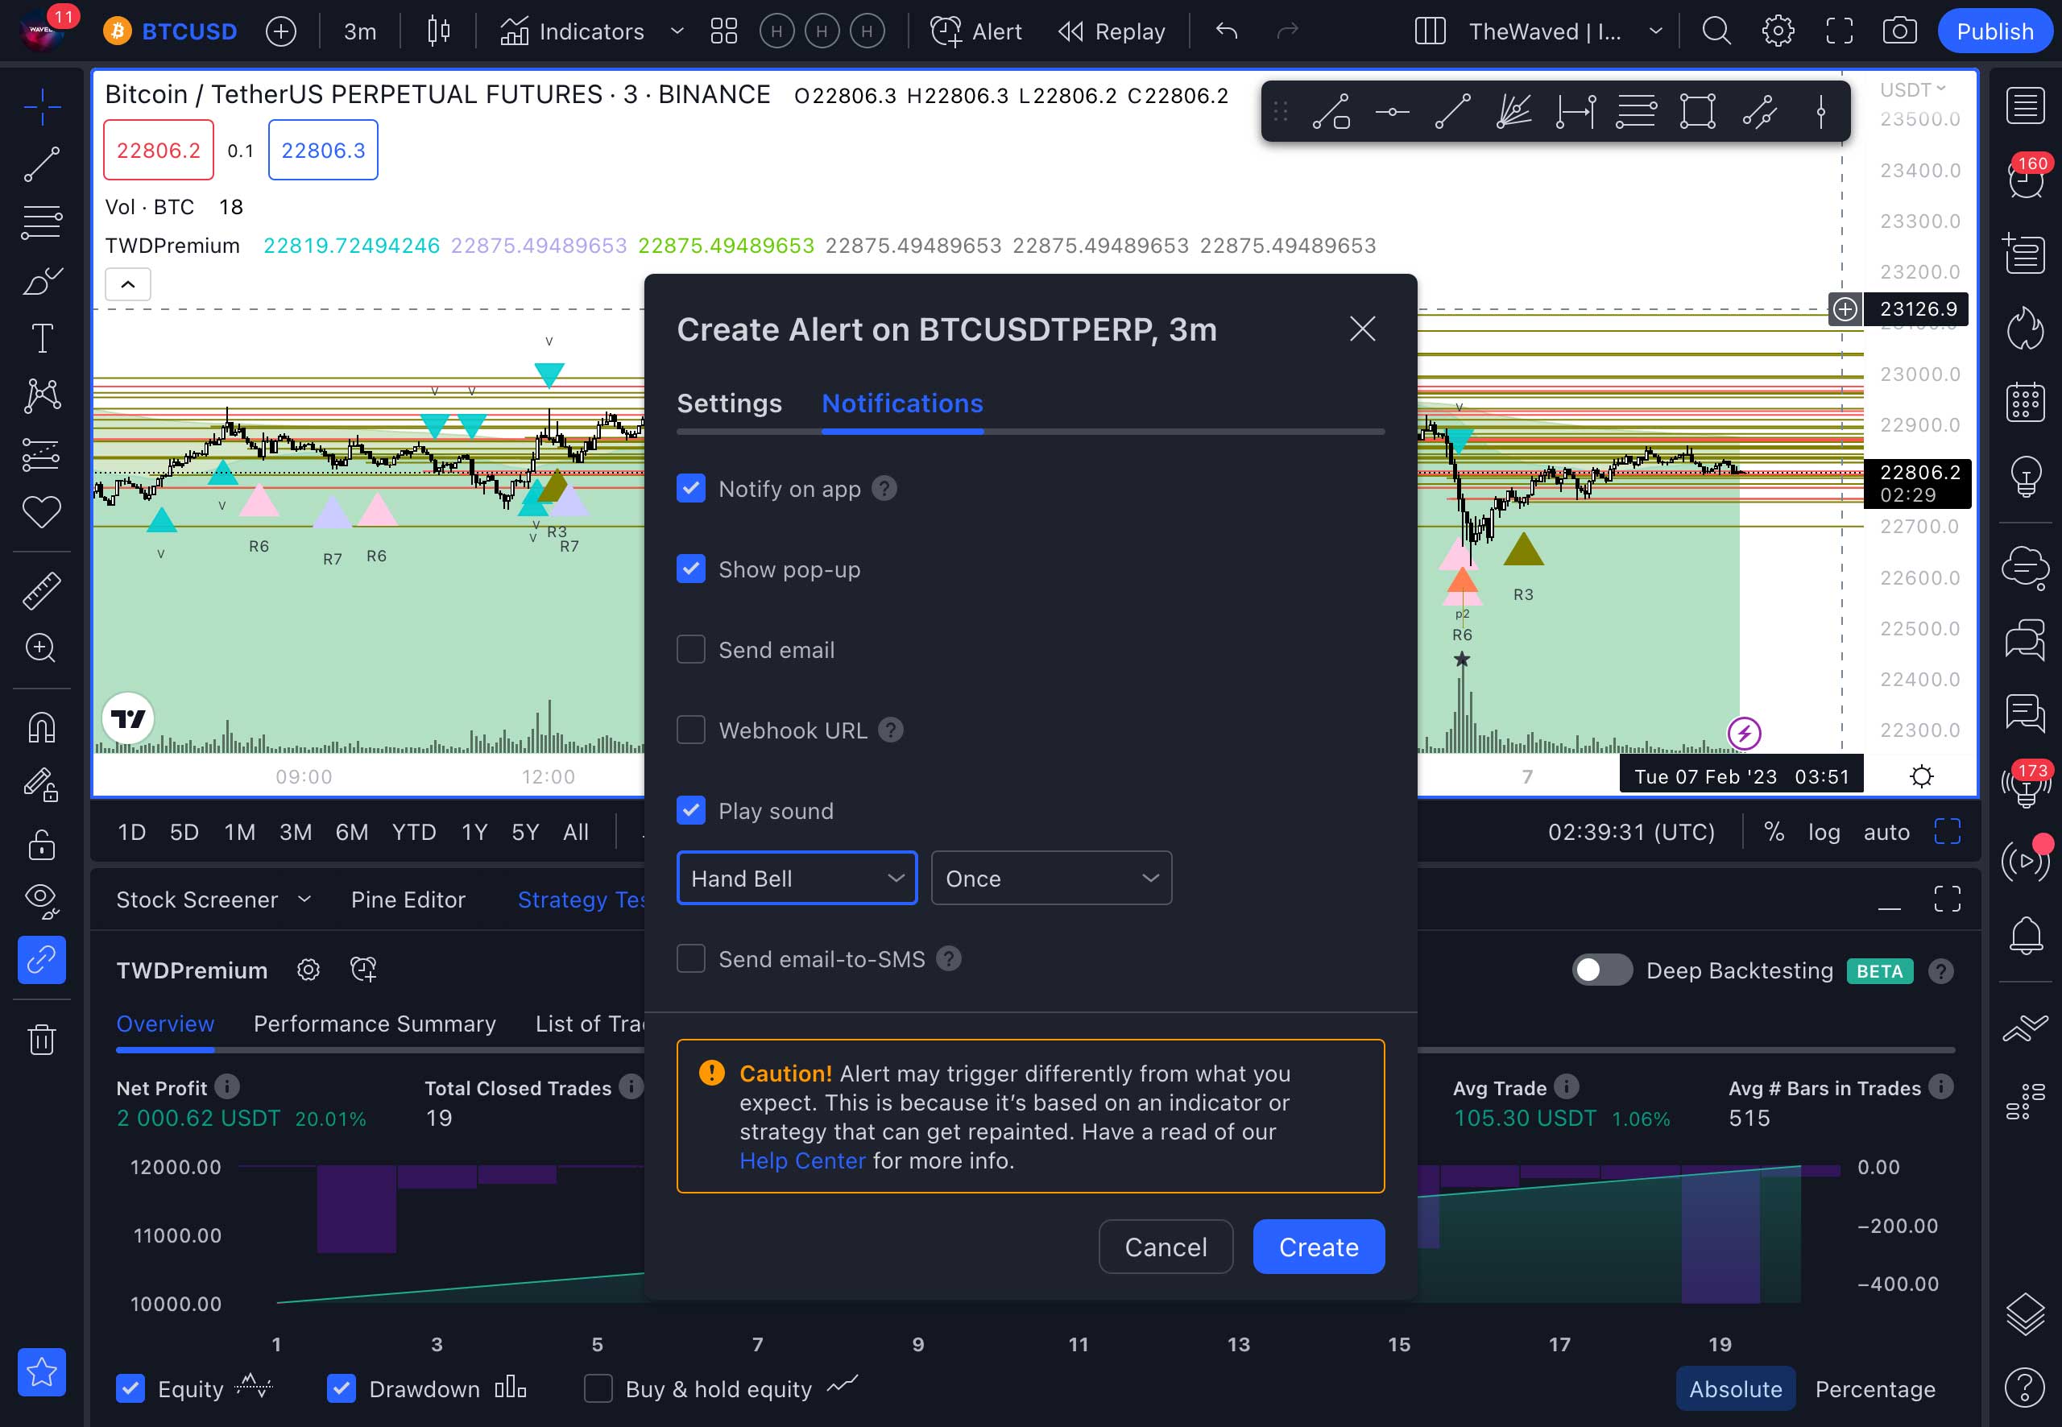Open the USDT currency selector

[x=1913, y=89]
